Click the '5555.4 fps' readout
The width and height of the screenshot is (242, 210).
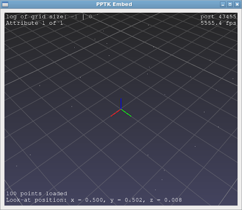pos(218,23)
